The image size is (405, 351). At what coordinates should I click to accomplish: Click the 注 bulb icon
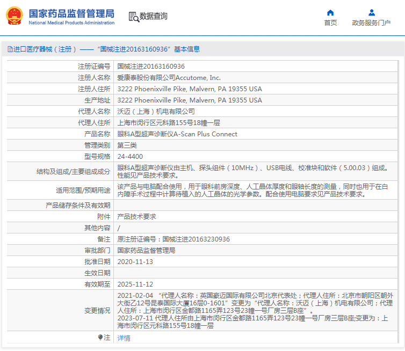point(100,337)
